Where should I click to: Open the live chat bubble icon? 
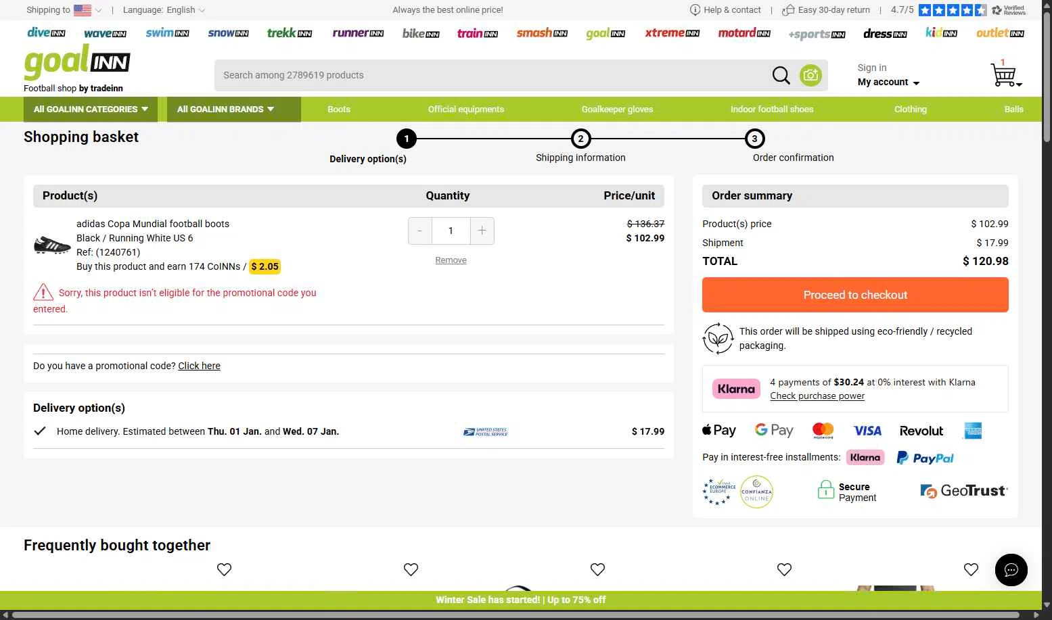[x=1011, y=570]
